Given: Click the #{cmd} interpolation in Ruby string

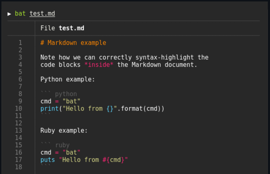Looking at the screenshot, I should tap(113, 160).
